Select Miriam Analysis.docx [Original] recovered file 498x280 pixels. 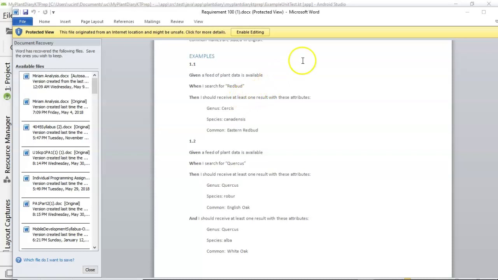click(x=56, y=107)
